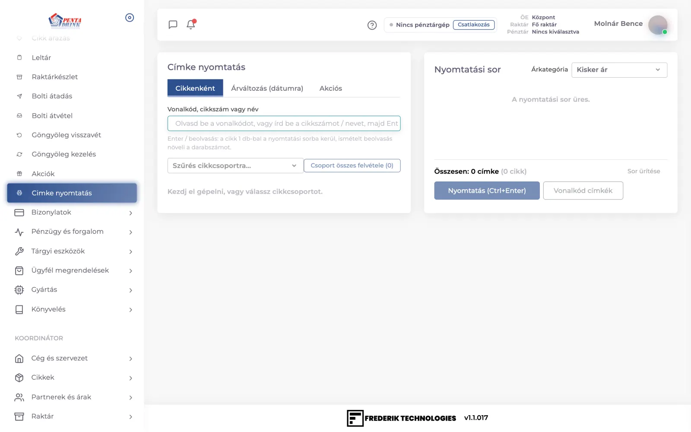Click the Raktárkészlet archive icon
This screenshot has height=432, width=691.
[19, 77]
